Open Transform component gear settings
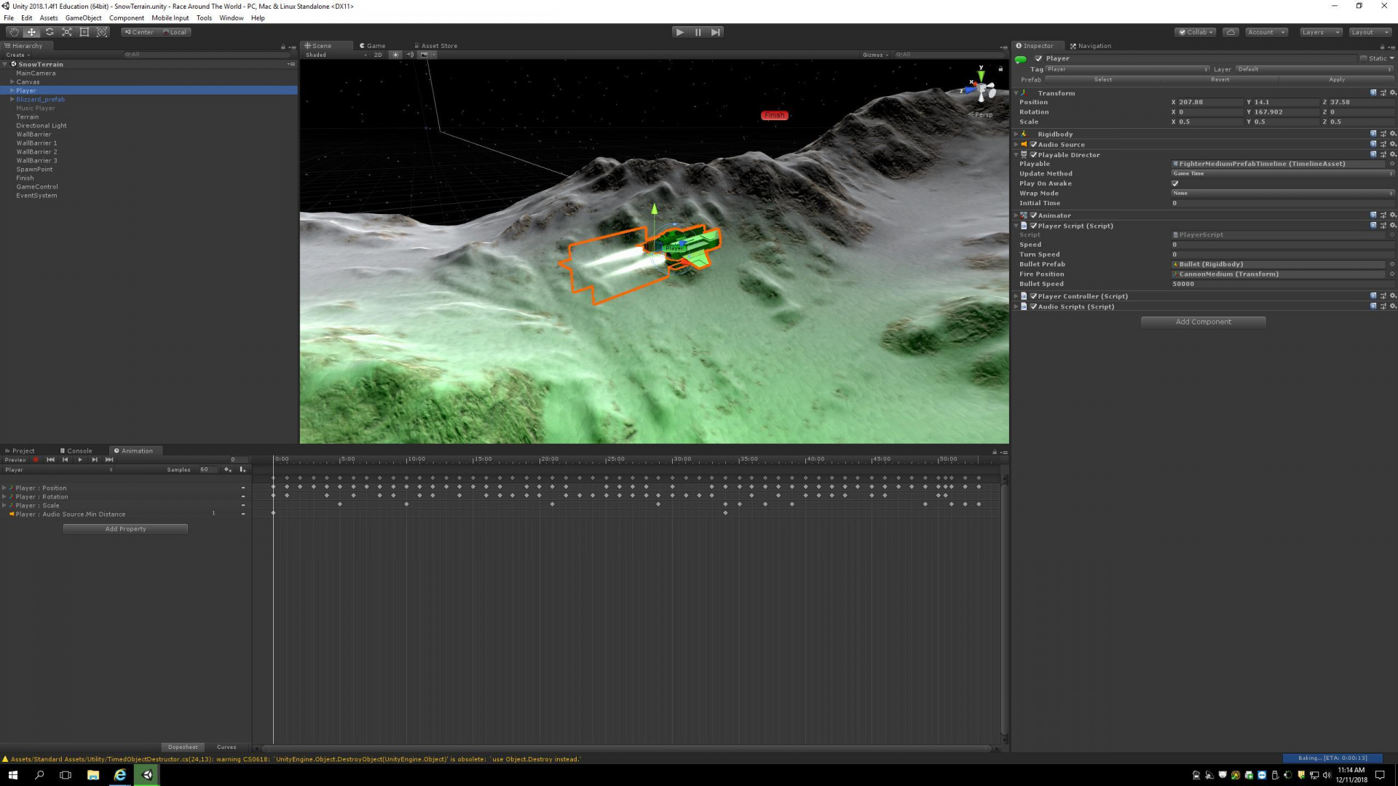Viewport: 1398px width, 786px height. pos(1392,93)
